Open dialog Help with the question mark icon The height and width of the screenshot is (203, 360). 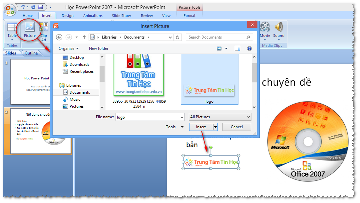pos(249,49)
